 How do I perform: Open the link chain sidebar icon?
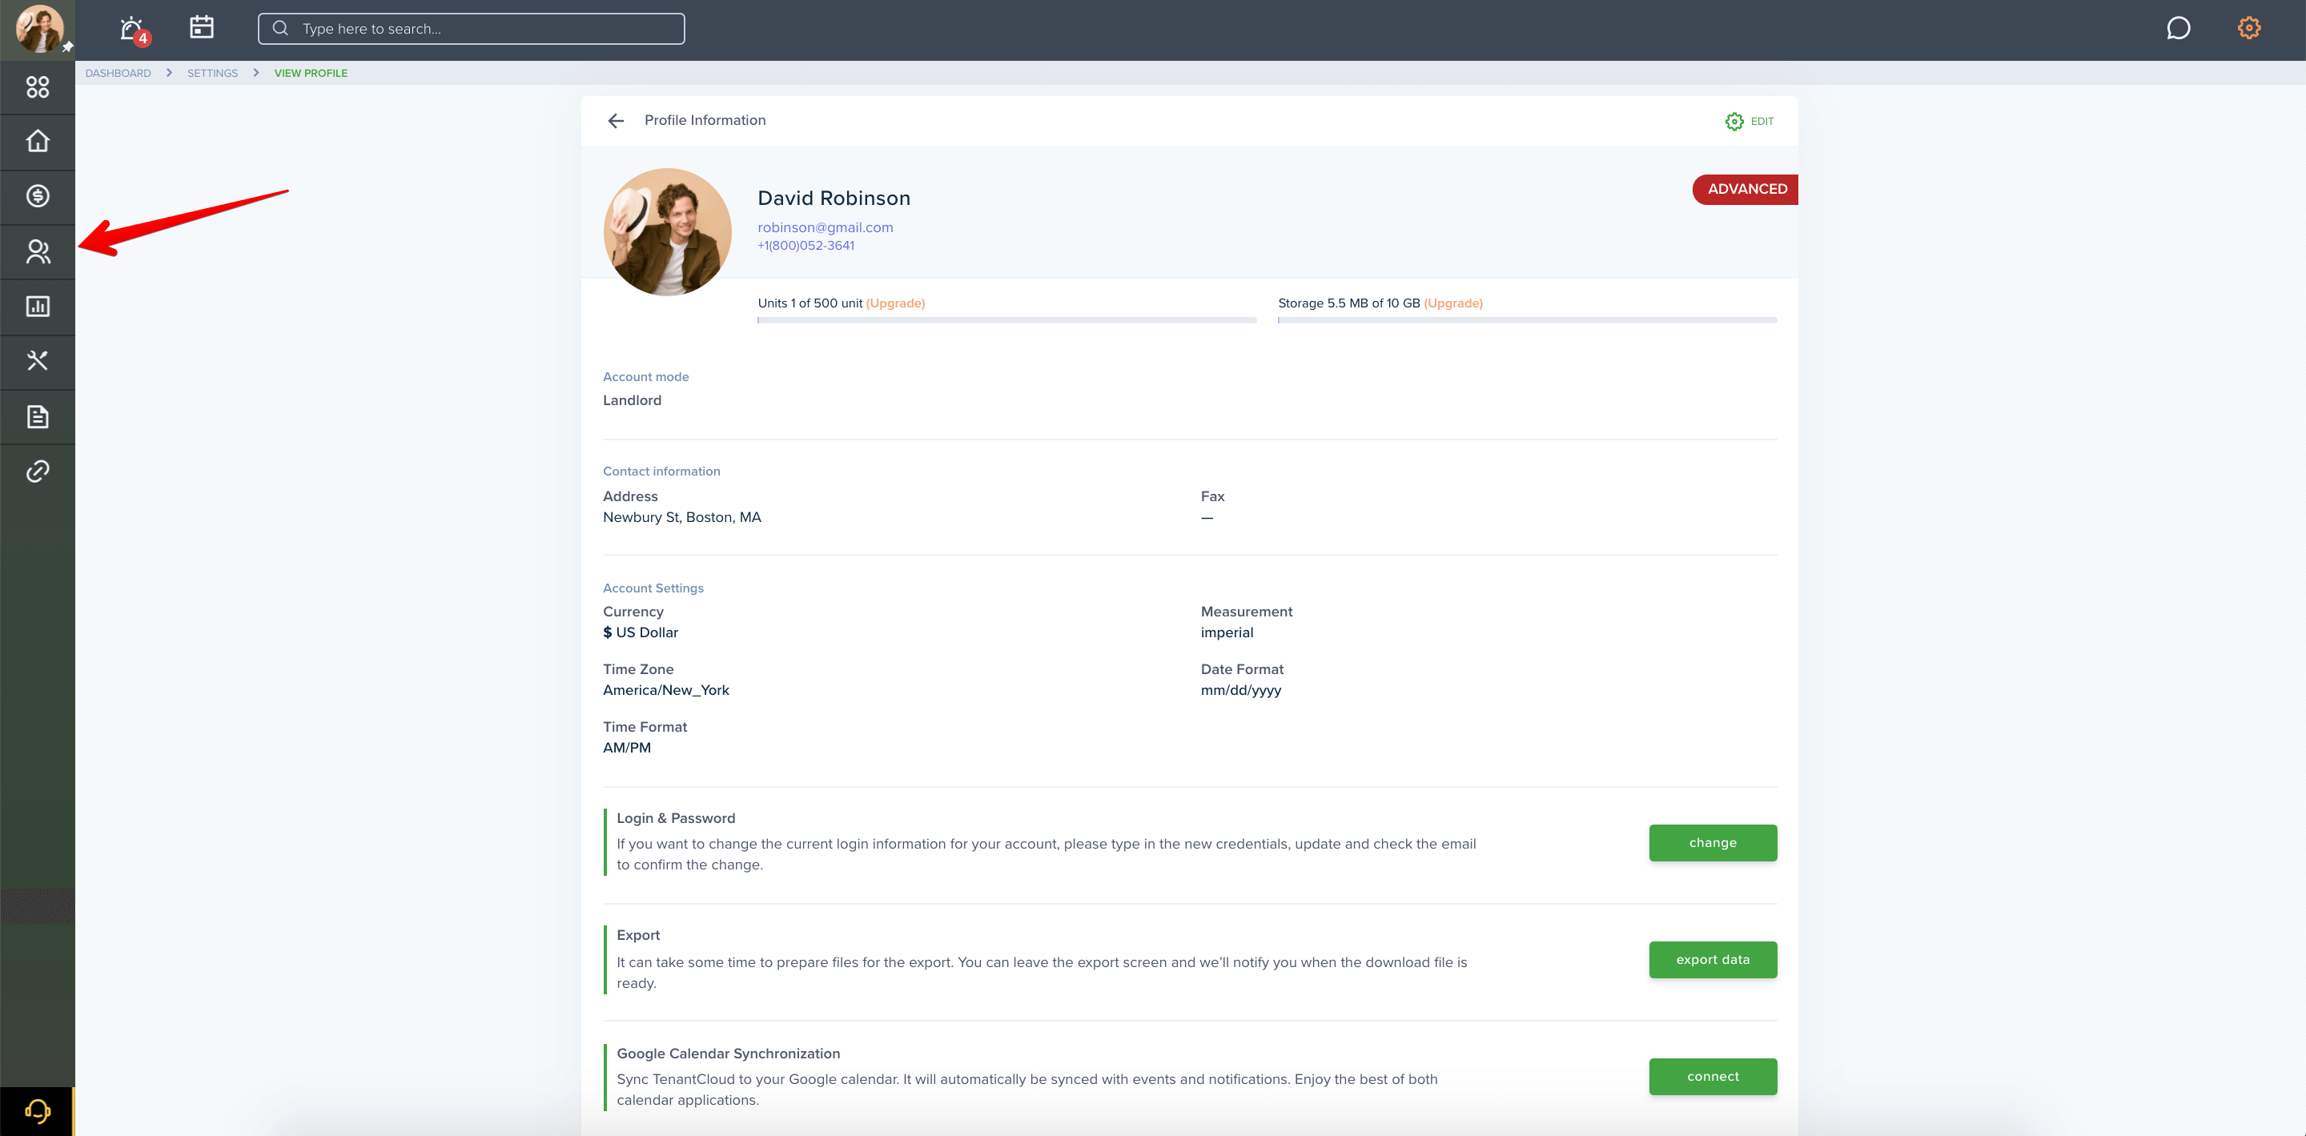pos(38,471)
